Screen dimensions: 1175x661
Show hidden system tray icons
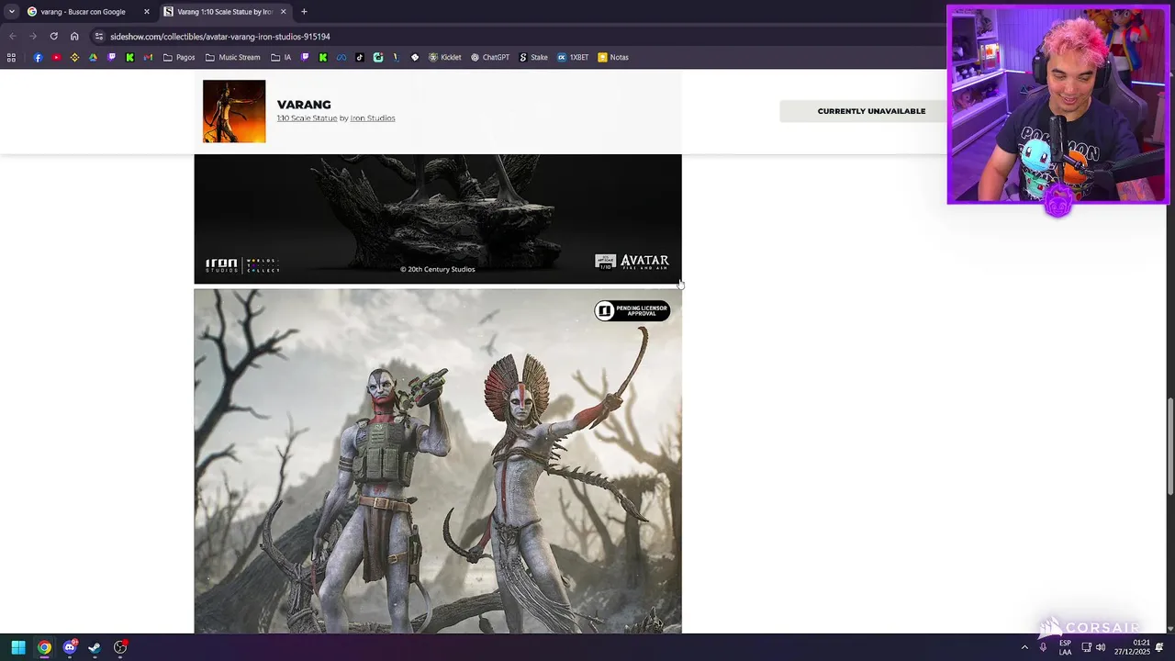(1024, 647)
